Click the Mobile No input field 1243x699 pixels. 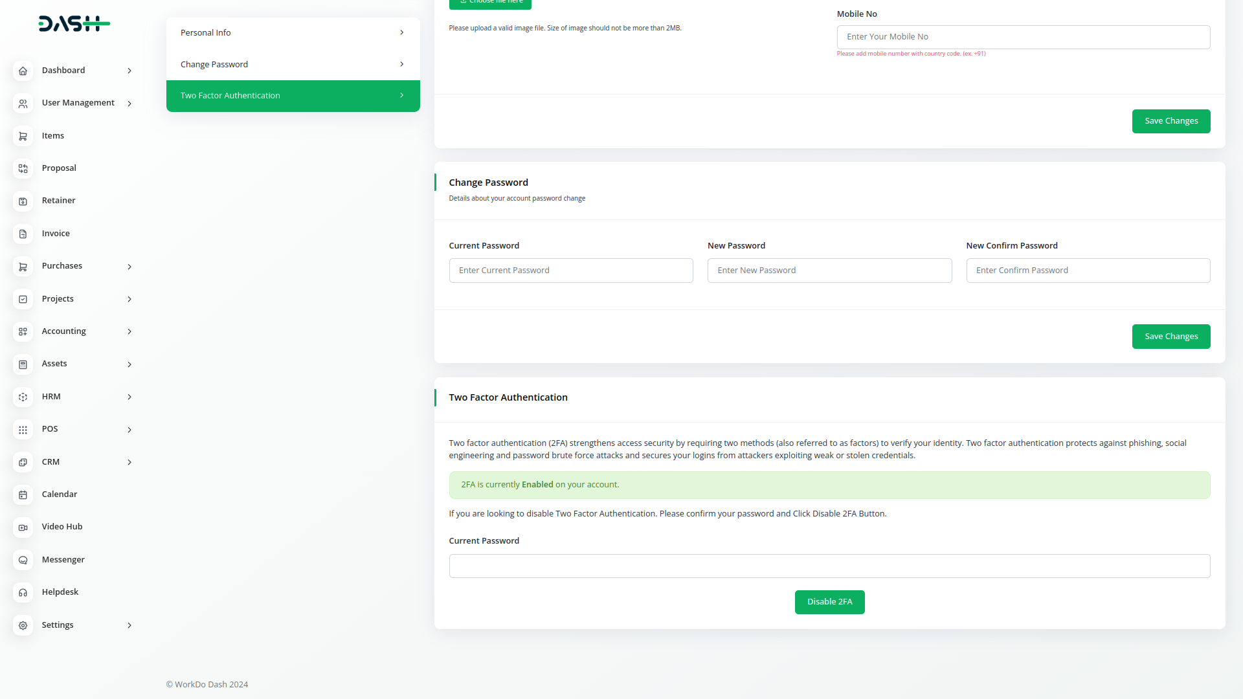(x=1023, y=38)
